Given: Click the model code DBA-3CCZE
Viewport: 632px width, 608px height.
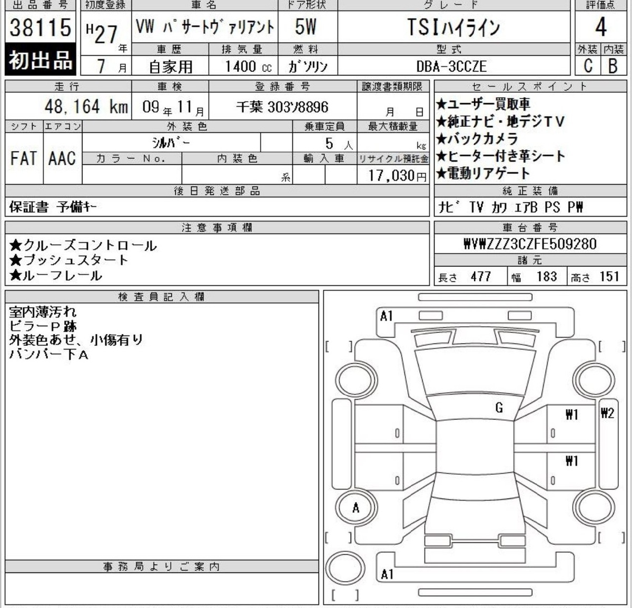Looking at the screenshot, I should point(451,67).
